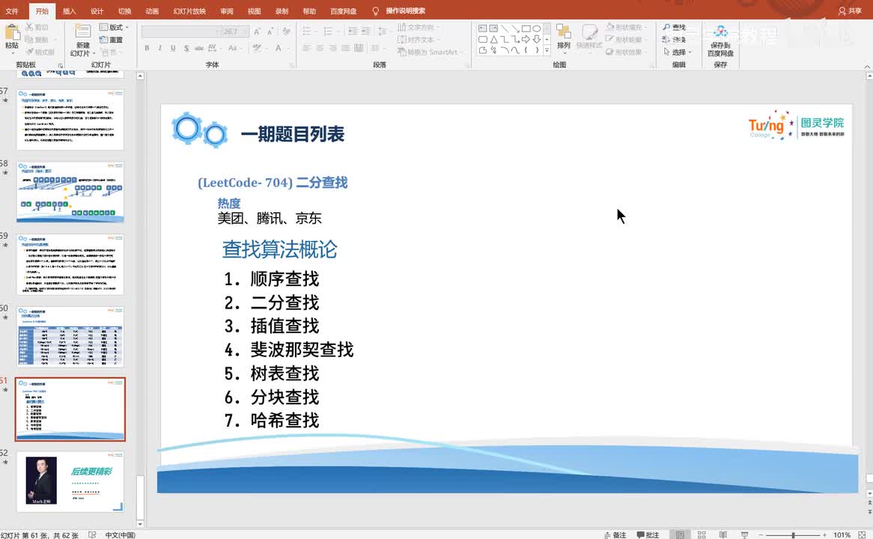
Task: Switch to Reading view icon
Action: [723, 535]
